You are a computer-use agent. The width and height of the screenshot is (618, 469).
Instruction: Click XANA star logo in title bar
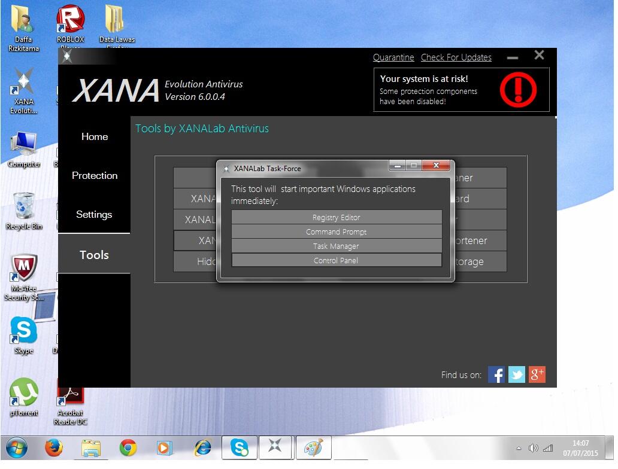coord(67,57)
